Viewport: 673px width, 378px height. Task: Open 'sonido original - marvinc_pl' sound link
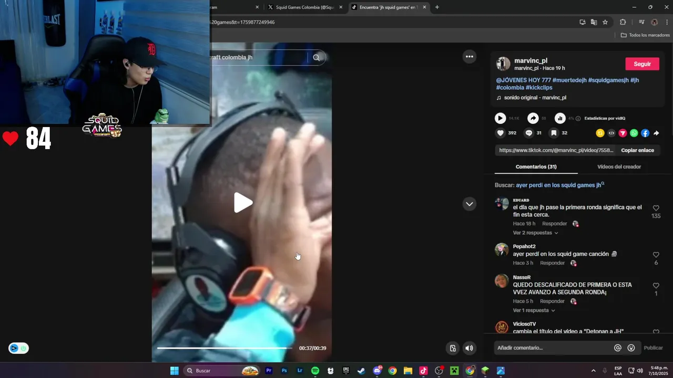pos(535,98)
